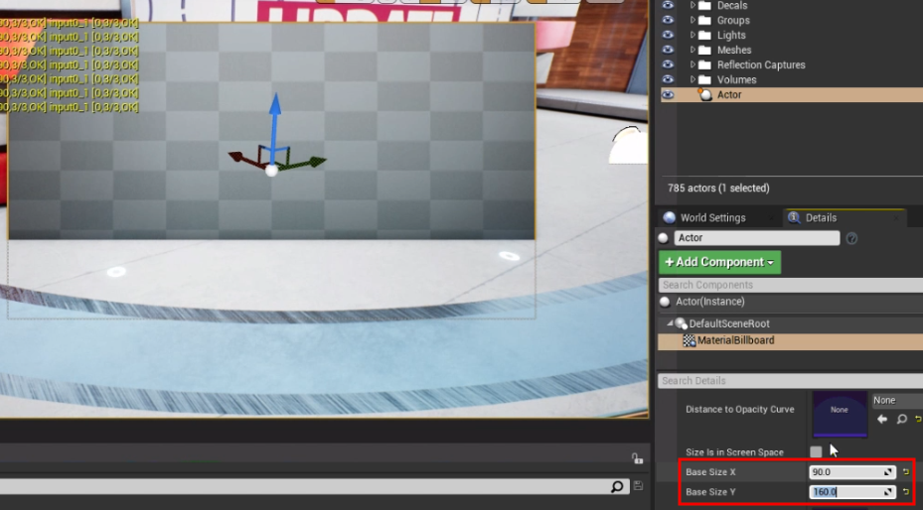
Task: Hide the Decals folder with its eye icon
Action: click(668, 5)
